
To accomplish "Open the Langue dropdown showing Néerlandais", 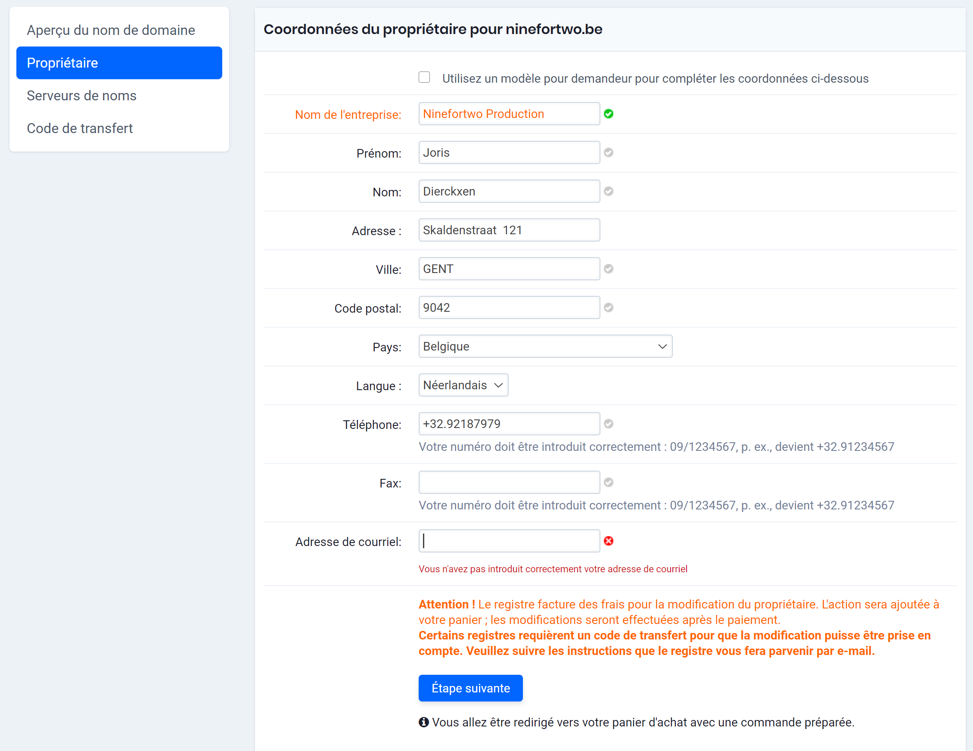I will coord(463,385).
